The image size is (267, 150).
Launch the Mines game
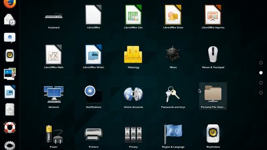pyautogui.click(x=173, y=54)
